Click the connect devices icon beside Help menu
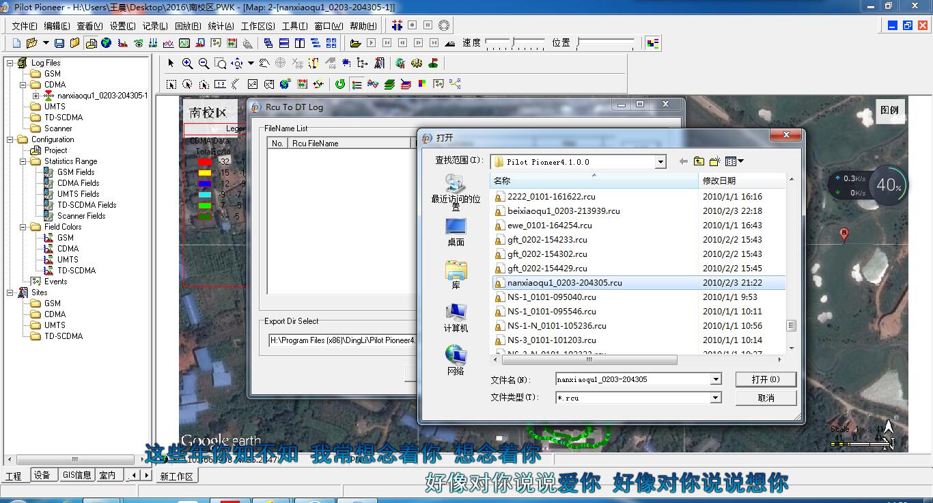 [x=397, y=25]
